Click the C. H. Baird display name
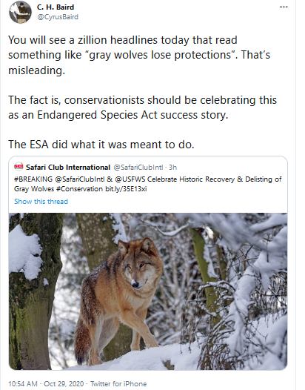 pyautogui.click(x=56, y=7)
